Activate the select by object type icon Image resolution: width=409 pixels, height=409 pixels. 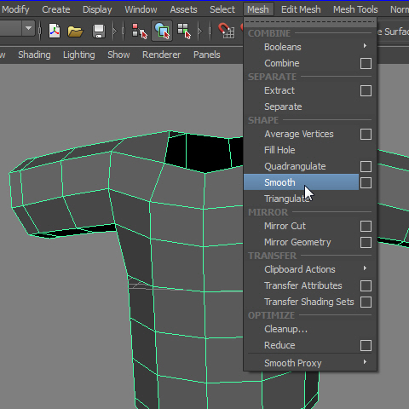(x=162, y=31)
